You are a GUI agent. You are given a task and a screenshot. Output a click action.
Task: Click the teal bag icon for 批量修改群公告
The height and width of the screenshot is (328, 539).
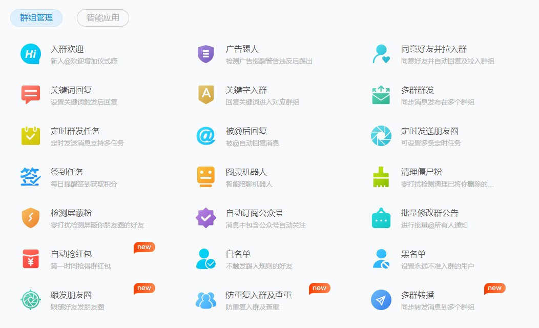click(x=381, y=218)
